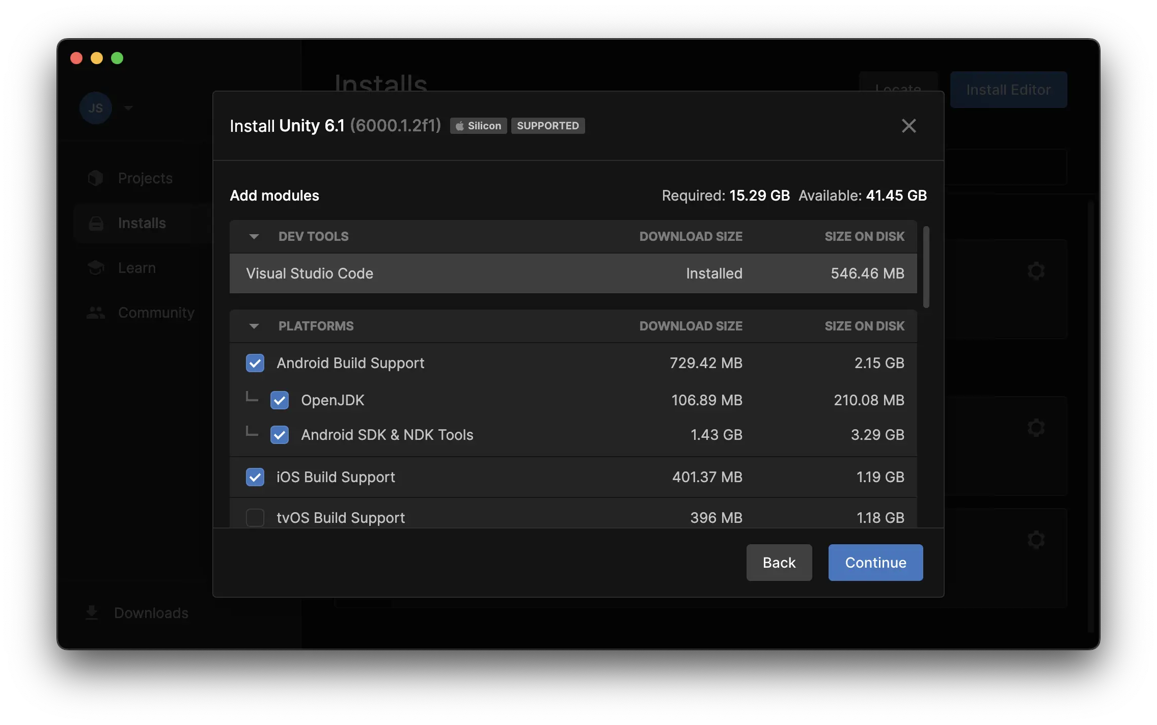Open the Community menu item
The image size is (1157, 725).
(x=156, y=313)
